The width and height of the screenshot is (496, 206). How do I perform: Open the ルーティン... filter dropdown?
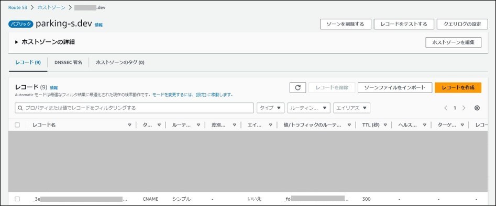308,108
